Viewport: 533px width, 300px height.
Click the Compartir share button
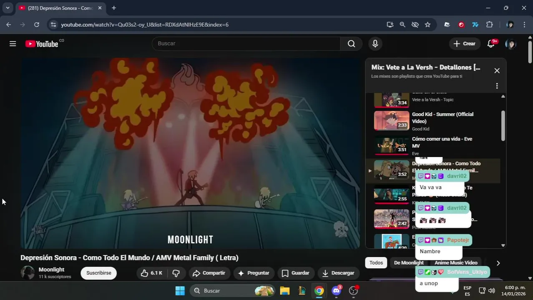pyautogui.click(x=209, y=273)
